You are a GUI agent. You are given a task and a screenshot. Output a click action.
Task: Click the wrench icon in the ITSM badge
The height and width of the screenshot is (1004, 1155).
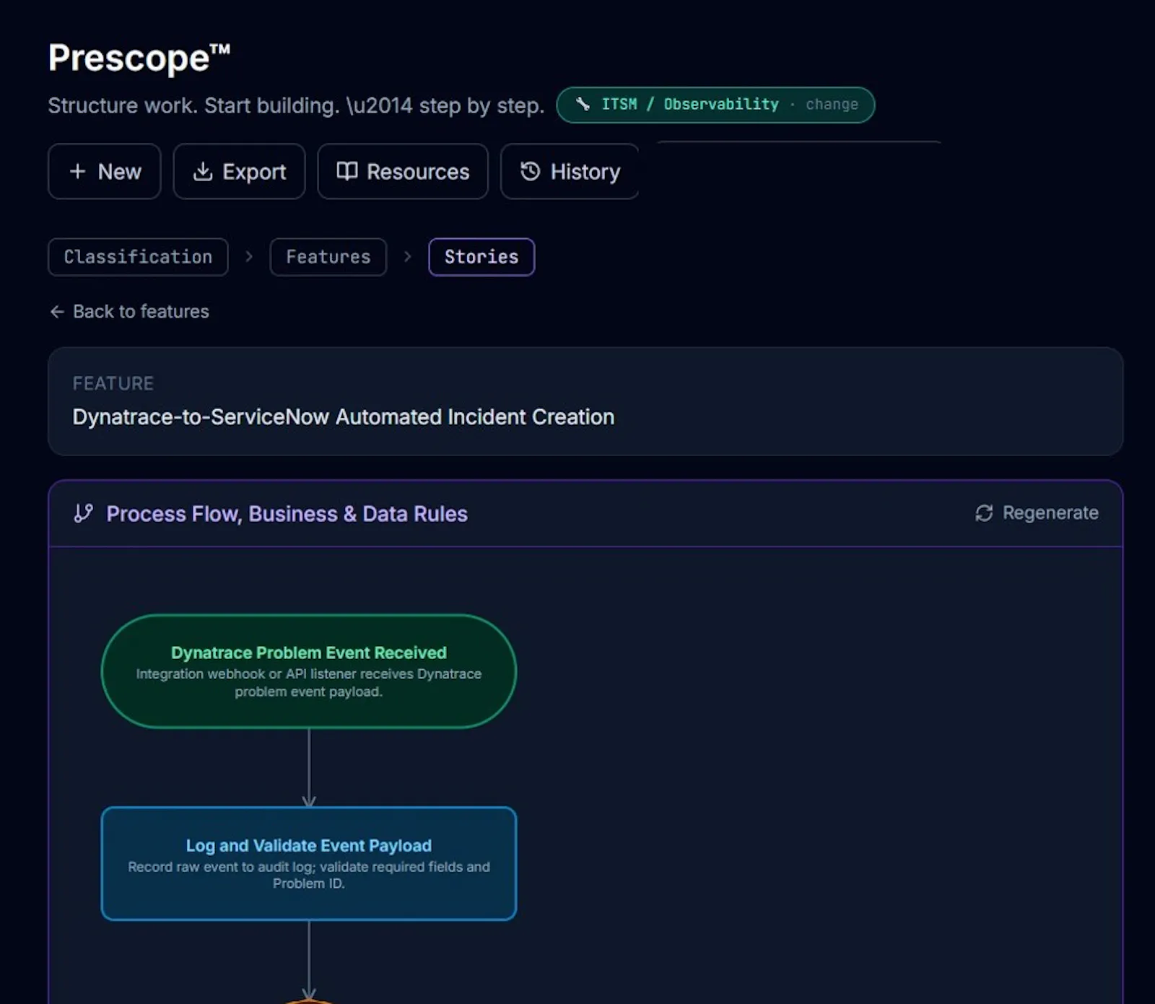pos(583,104)
